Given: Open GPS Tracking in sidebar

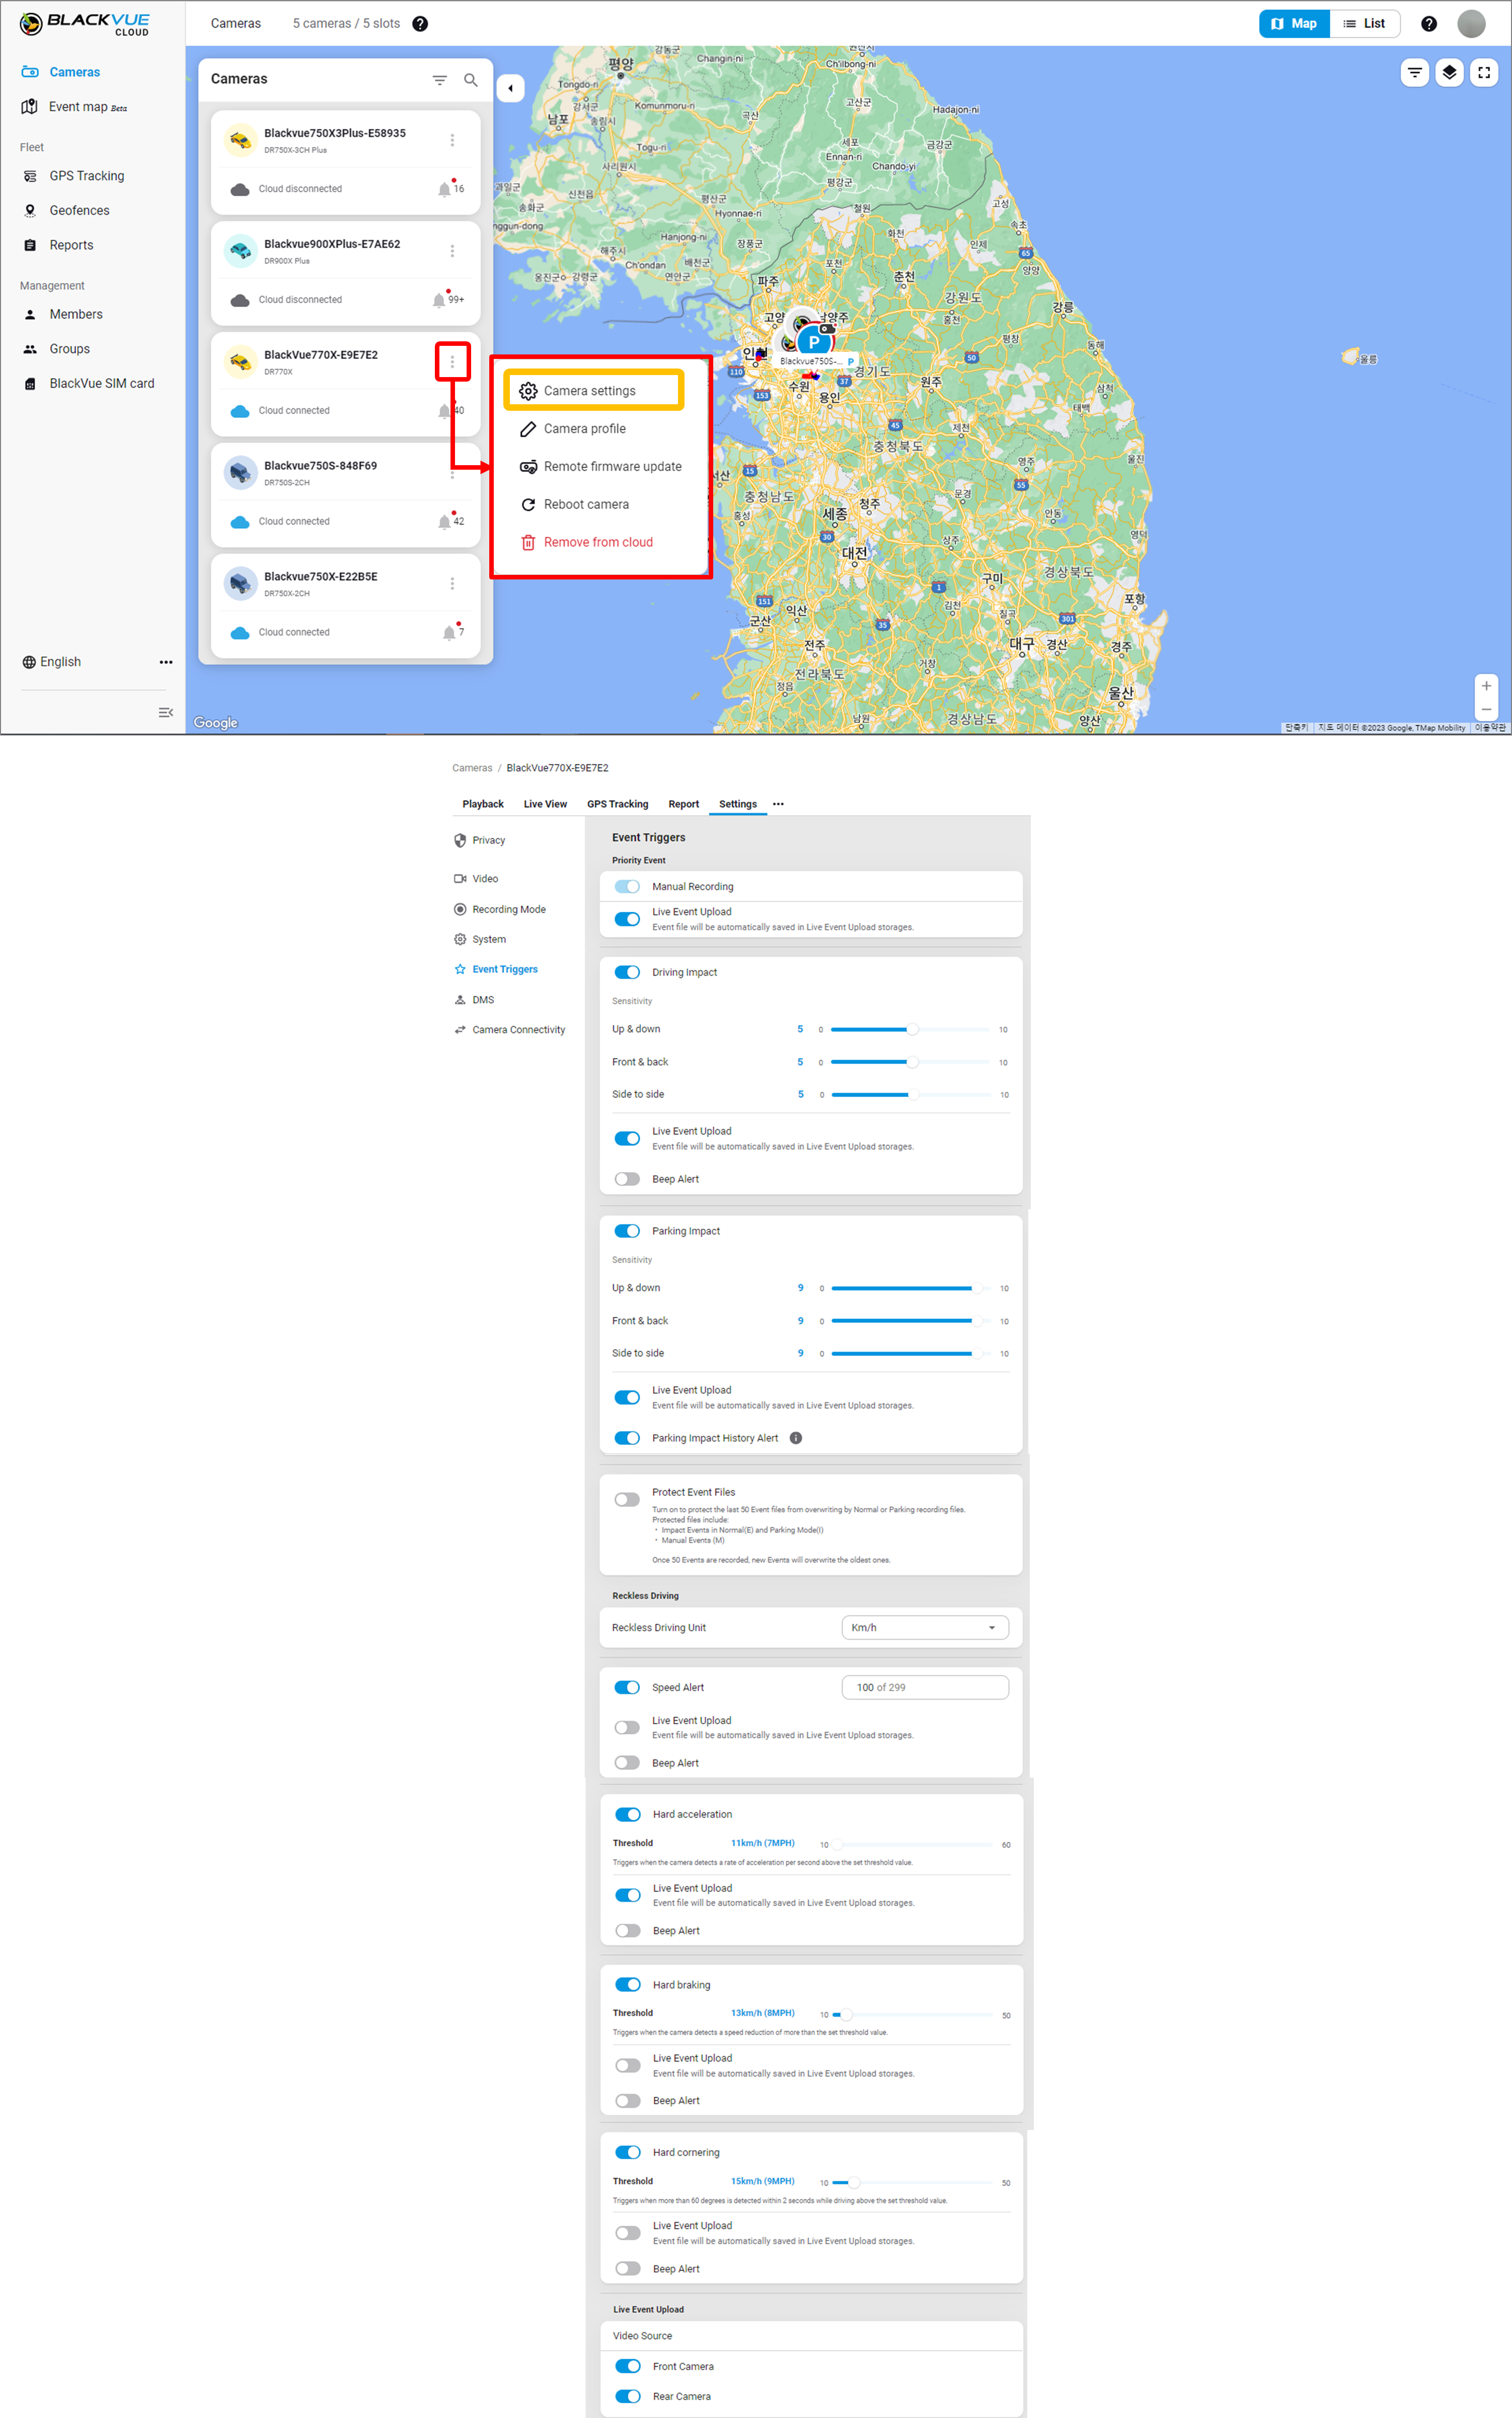Looking at the screenshot, I should click(x=74, y=176).
